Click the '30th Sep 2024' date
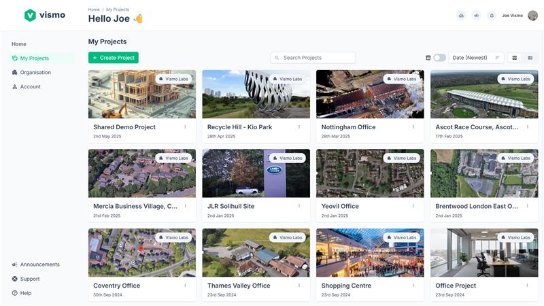 pos(107,295)
